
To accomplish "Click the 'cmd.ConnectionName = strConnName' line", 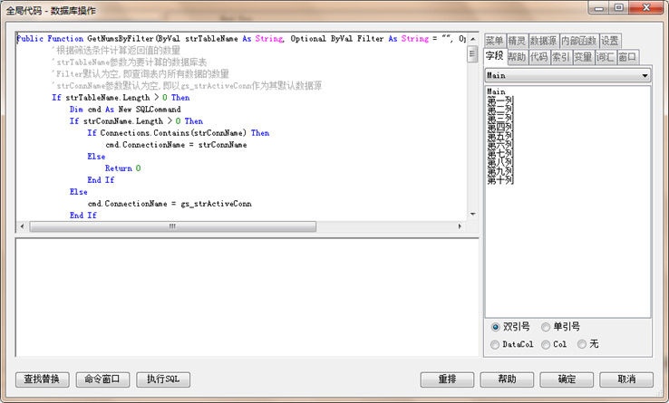I will [x=176, y=145].
